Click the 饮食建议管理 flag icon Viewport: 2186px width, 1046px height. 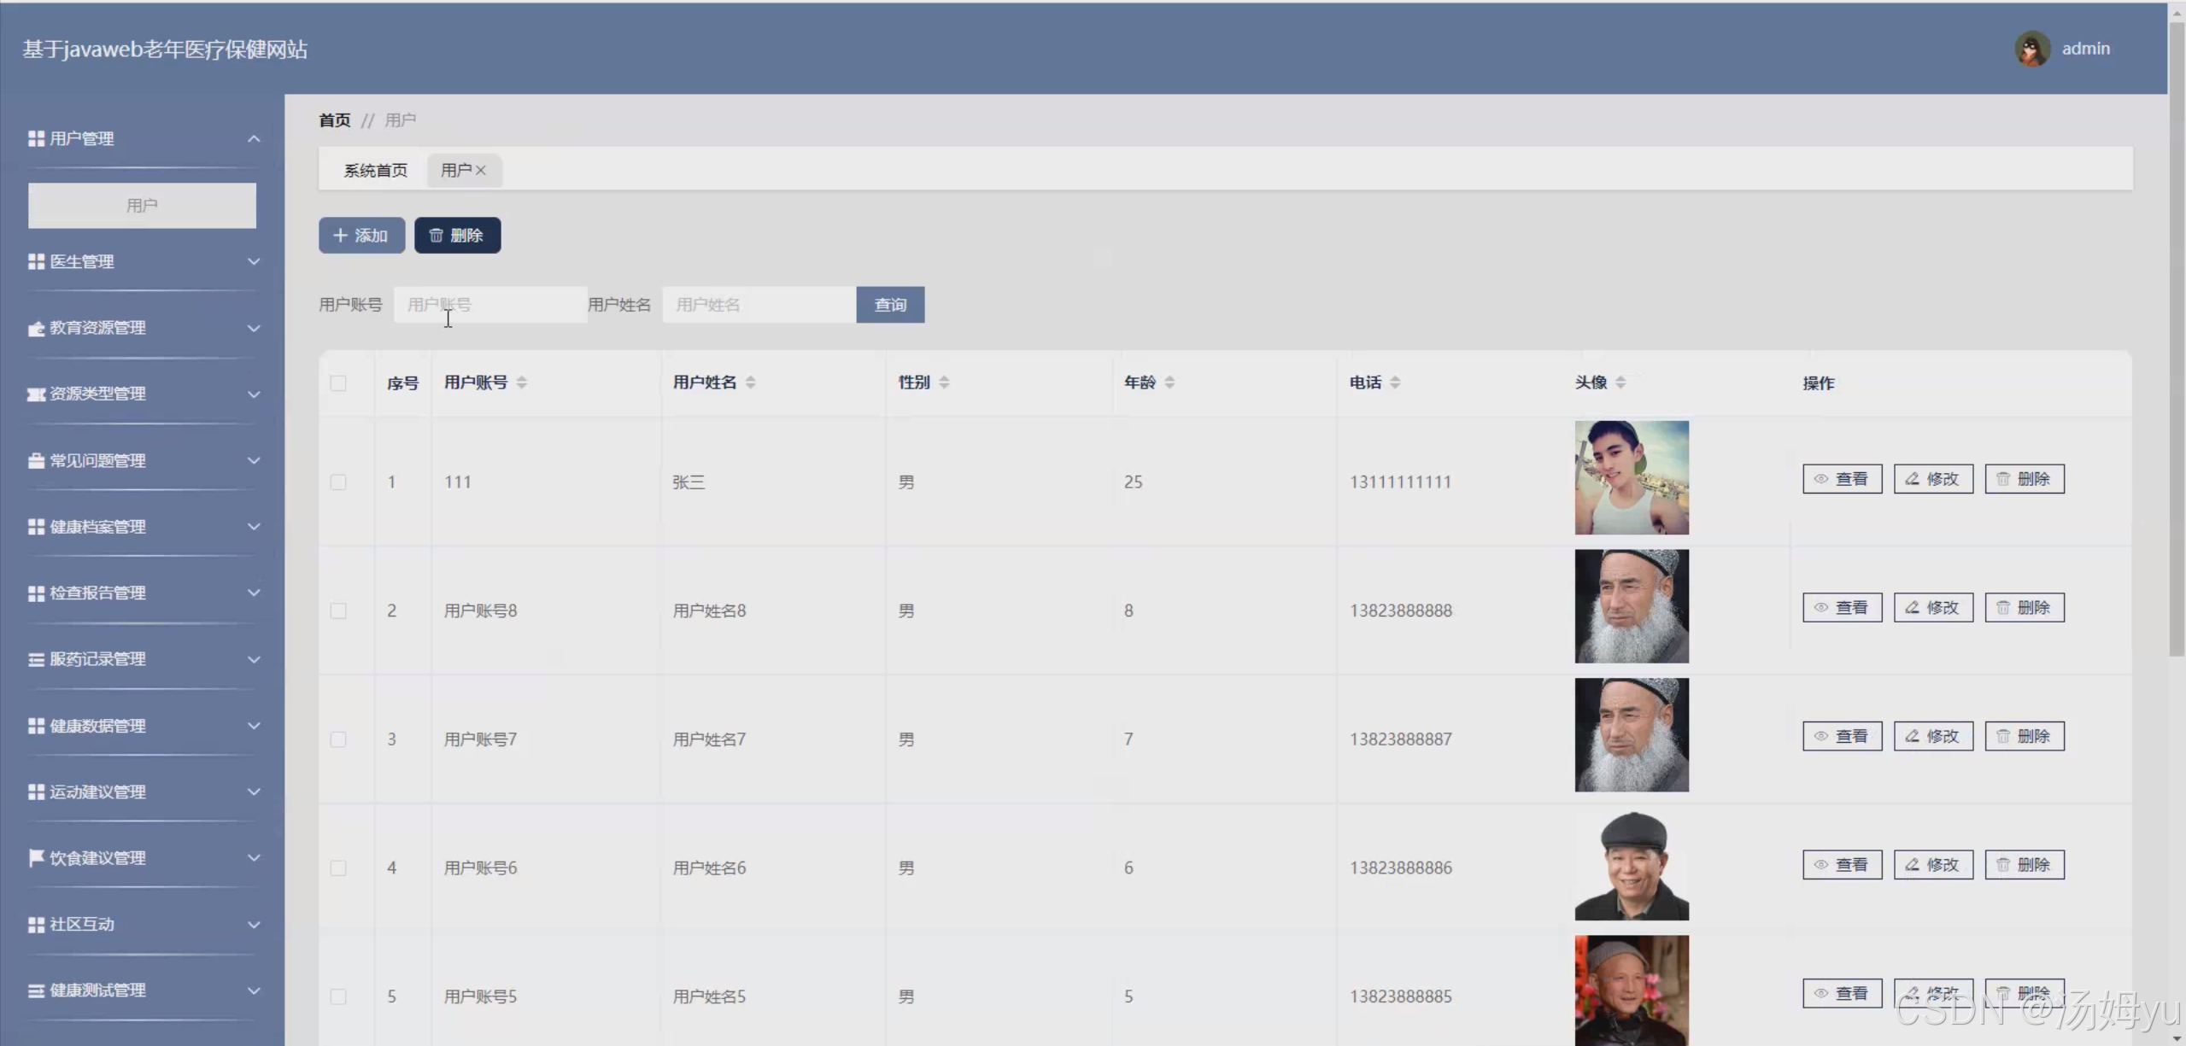coord(36,857)
